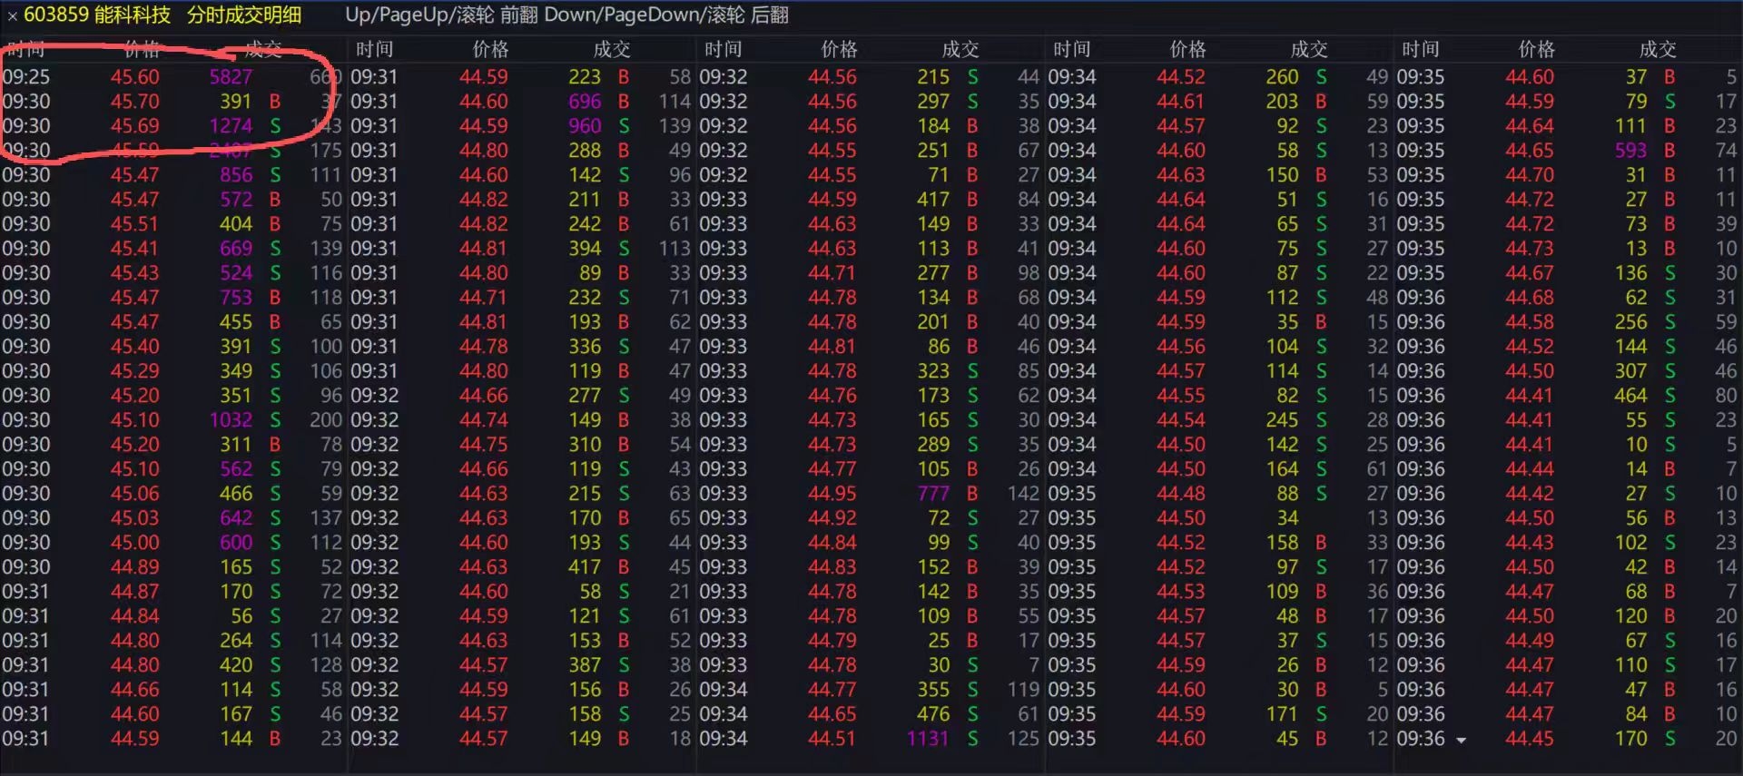Click volume 753
The height and width of the screenshot is (776, 1743).
click(x=236, y=298)
